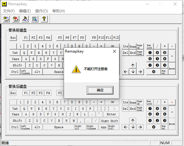Click up arrow key on 替换前键盘
The height and width of the screenshot is (146, 184).
pos(133,65)
